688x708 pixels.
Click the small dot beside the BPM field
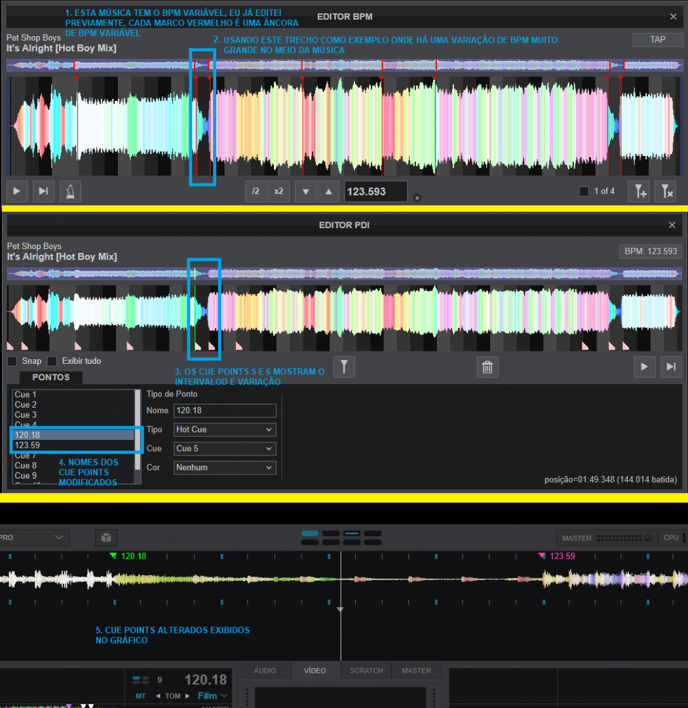coord(417,198)
